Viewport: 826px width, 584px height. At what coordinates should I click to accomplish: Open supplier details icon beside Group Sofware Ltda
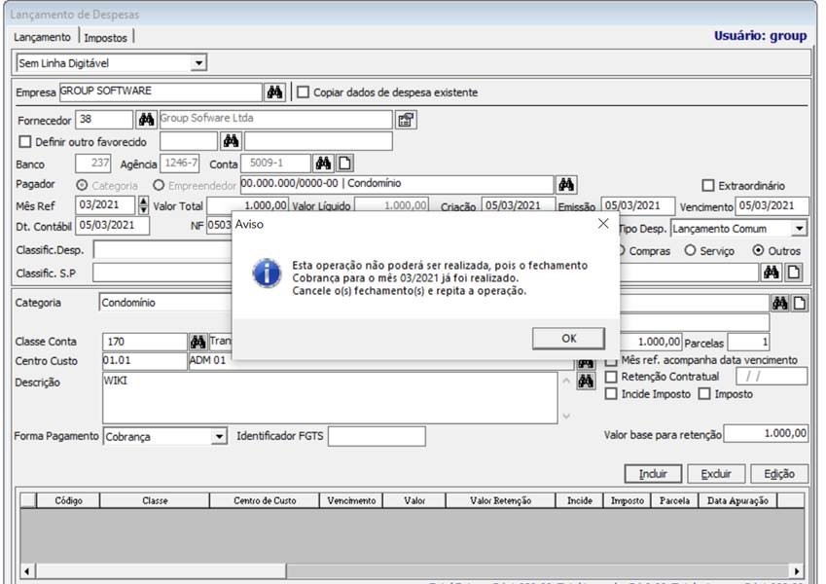406,120
